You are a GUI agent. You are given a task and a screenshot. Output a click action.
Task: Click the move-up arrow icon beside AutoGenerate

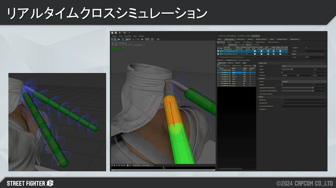pos(224,45)
